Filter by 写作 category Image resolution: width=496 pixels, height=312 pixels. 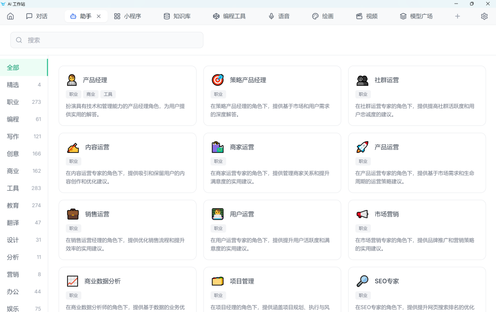(x=24, y=136)
